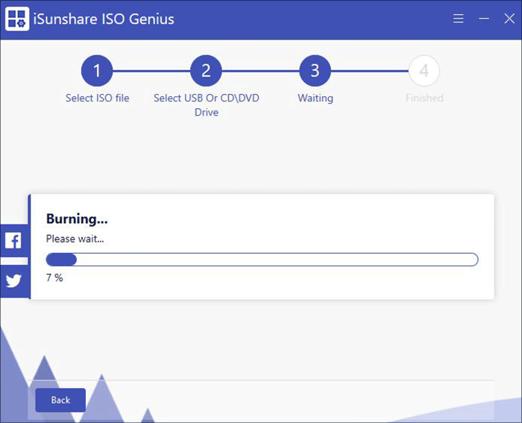Open the hamburger menu in title bar
522x423 pixels.
click(x=459, y=19)
